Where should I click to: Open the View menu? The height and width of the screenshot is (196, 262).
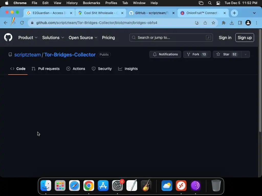click(57, 3)
